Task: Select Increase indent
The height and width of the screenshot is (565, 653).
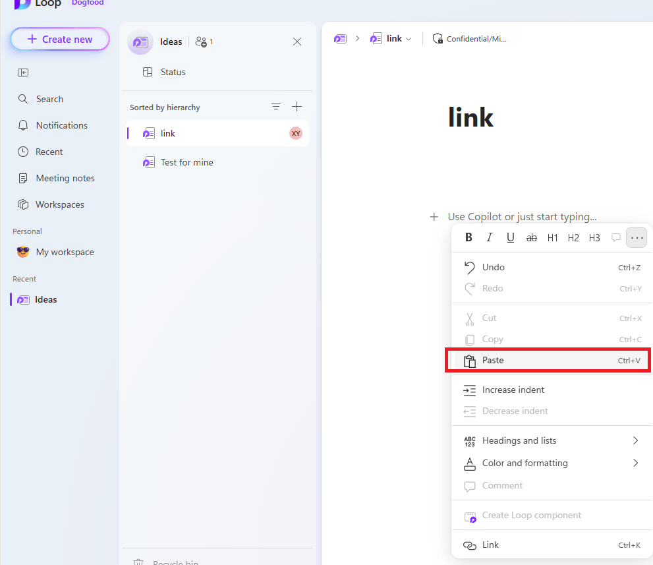Action: tap(552, 390)
